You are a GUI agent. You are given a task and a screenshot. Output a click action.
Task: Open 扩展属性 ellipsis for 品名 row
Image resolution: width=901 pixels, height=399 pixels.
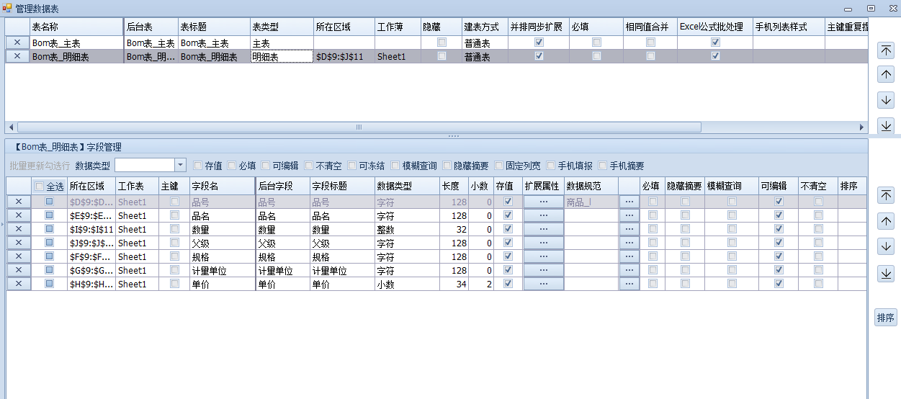tap(543, 216)
